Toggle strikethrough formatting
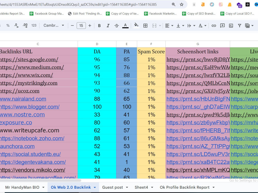This screenshot has width=258, height=193. (117, 25)
